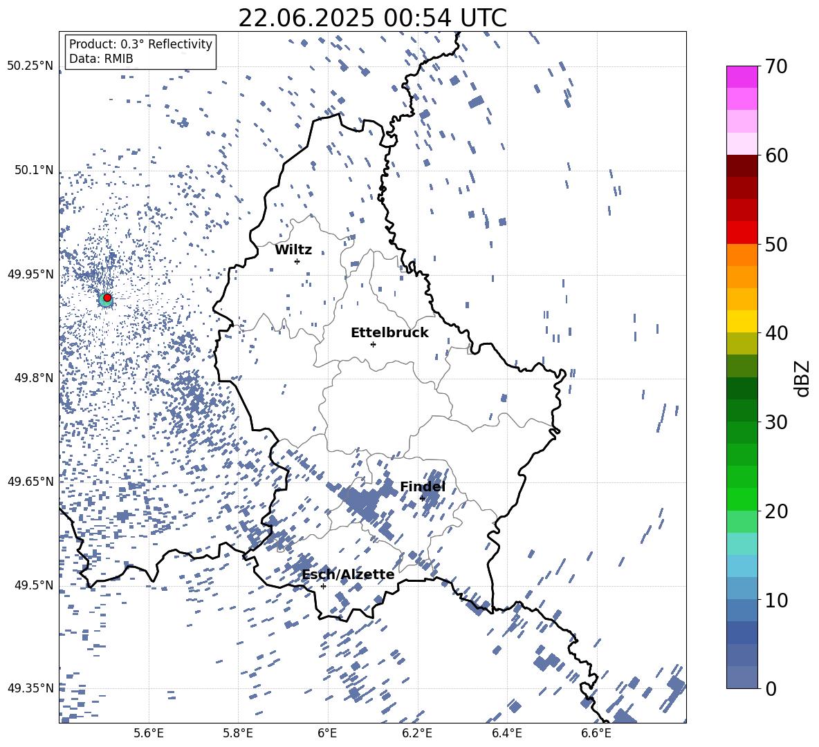The height and width of the screenshot is (747, 819).
Task: Click the olive colorbar segment below 40
Action: [742, 343]
